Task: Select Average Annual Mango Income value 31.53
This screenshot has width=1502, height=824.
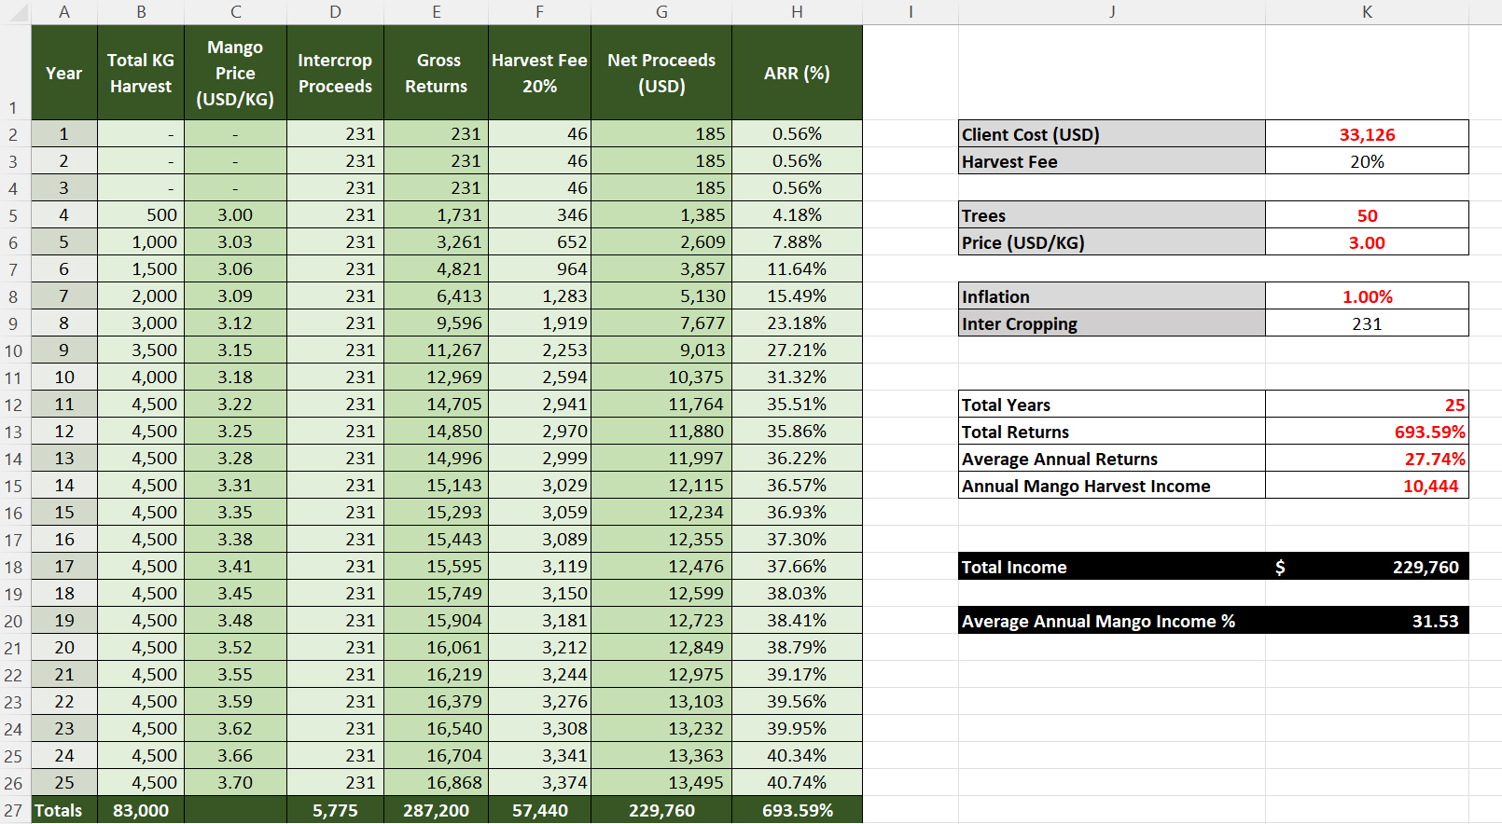Action: pyautogui.click(x=1367, y=621)
